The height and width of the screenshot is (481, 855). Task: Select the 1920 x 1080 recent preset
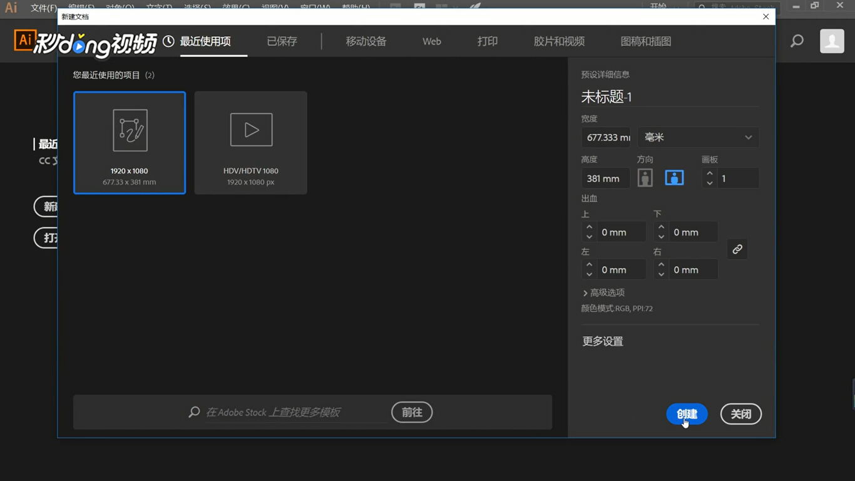point(130,143)
